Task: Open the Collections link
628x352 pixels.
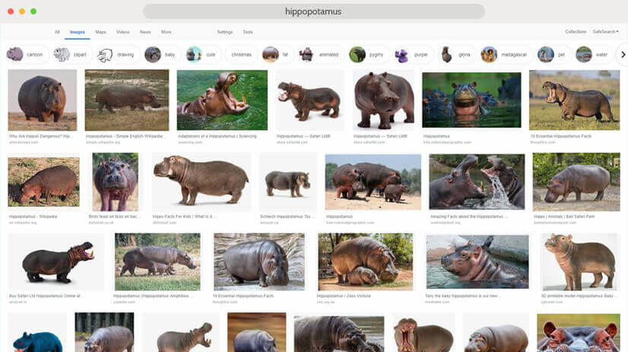Action: 576,32
